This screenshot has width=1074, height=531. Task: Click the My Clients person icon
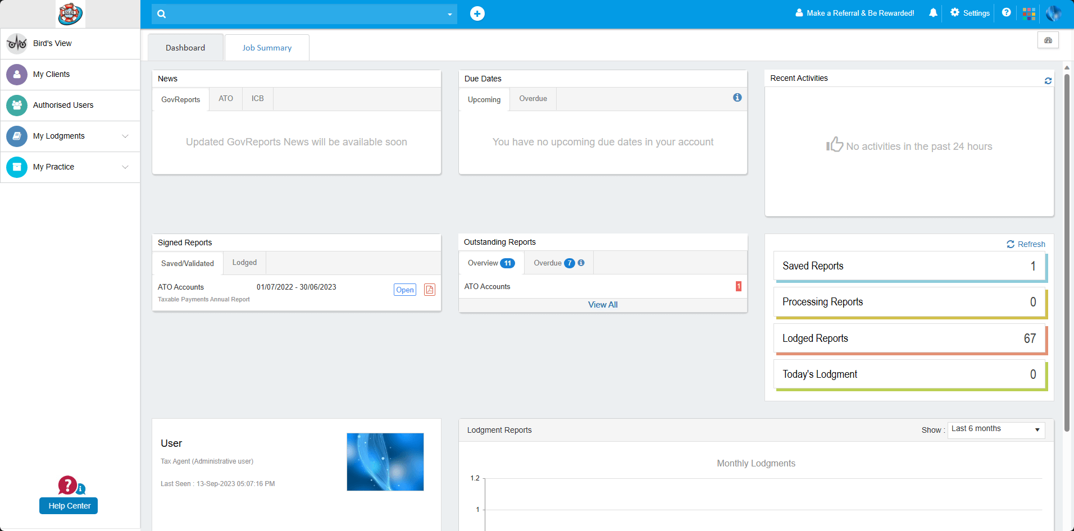pyautogui.click(x=17, y=74)
